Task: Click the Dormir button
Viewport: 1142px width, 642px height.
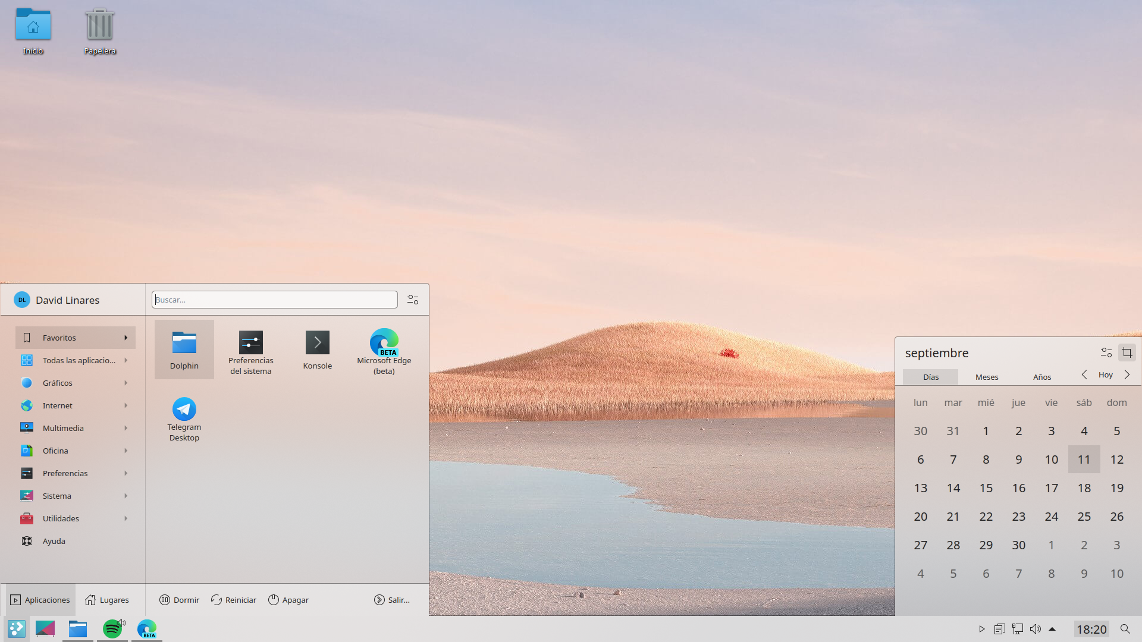Action: (x=180, y=600)
